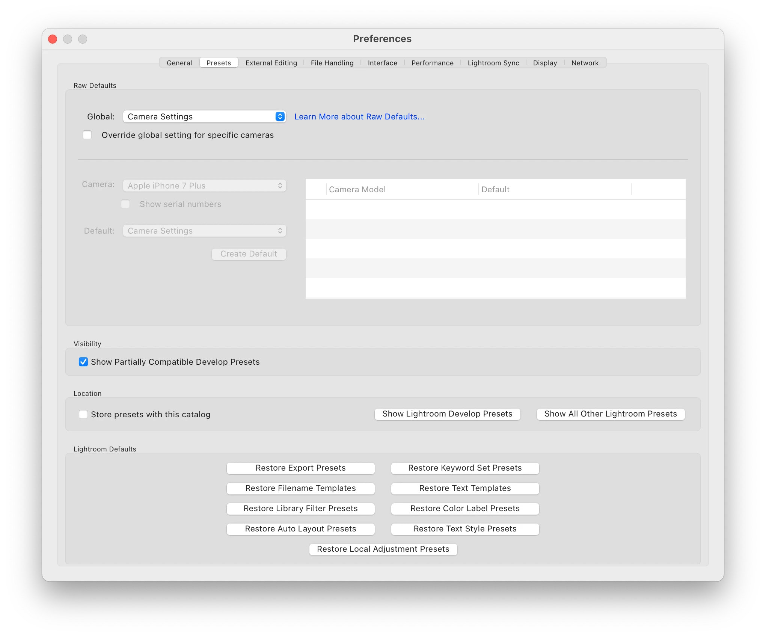Viewport: 766px width, 637px height.
Task: Open the Lightroom Sync tab
Action: coord(493,63)
